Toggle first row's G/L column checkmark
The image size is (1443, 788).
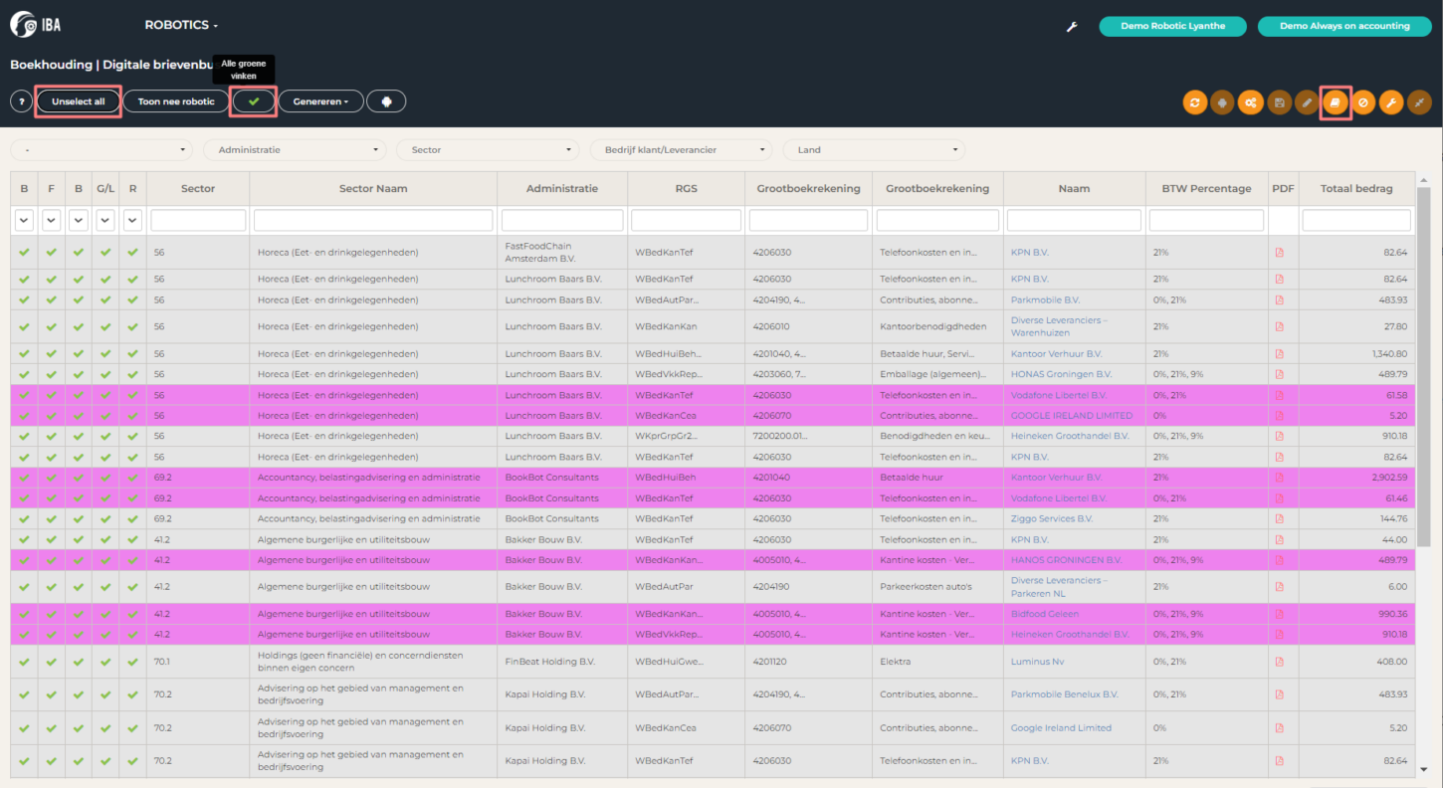click(x=105, y=253)
